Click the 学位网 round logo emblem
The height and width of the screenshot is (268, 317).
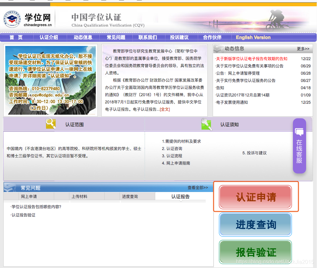(12, 19)
